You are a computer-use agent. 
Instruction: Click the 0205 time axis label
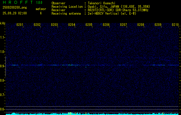point(89,25)
